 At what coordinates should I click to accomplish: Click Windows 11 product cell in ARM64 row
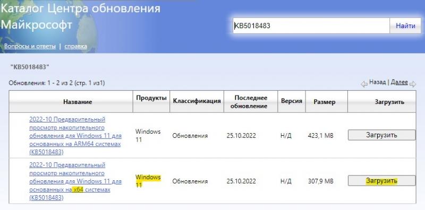(148, 136)
